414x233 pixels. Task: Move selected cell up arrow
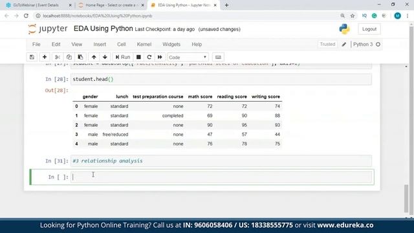point(94,57)
